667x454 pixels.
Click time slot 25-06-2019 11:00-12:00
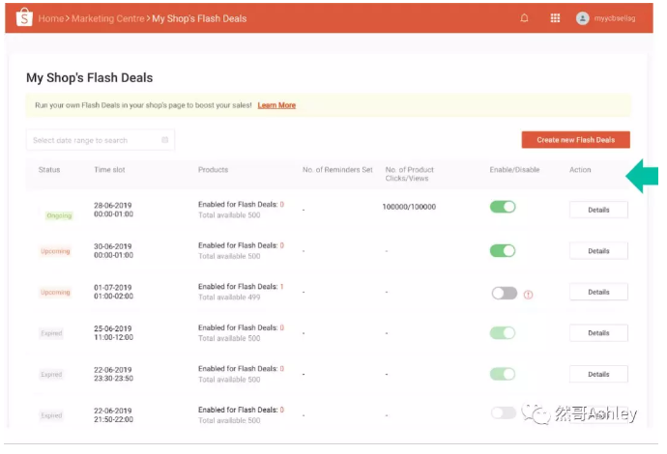113,333
